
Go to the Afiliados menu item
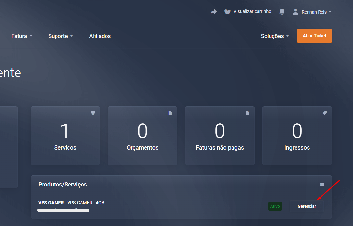[100, 36]
